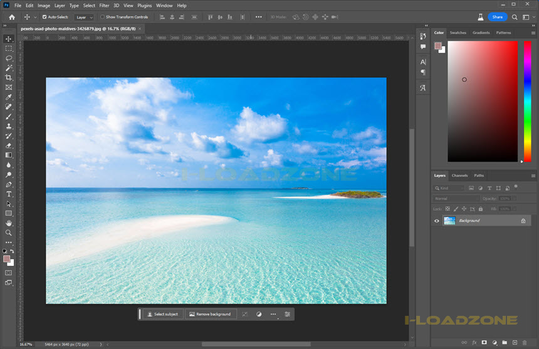The width and height of the screenshot is (539, 349).
Task: Reset default foreground and background colors
Action: (5, 251)
